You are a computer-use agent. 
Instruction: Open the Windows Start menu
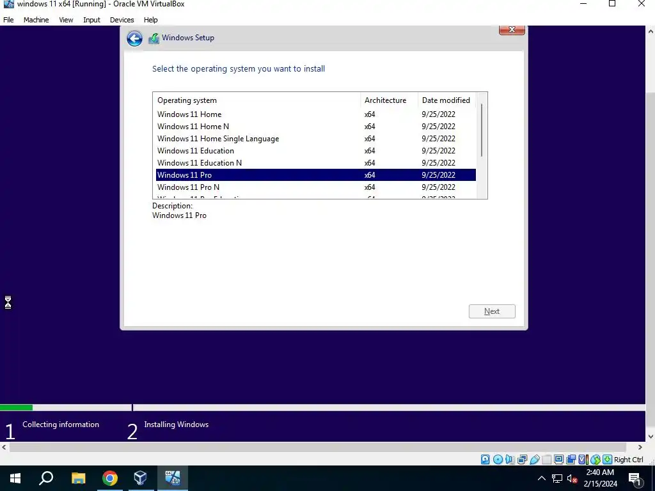[15, 478]
